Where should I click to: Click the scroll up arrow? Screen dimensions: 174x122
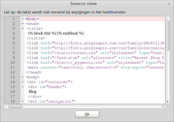tap(168, 18)
